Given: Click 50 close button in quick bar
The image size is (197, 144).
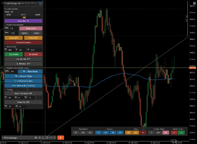Looking at the screenshot, I should (x=128, y=133).
